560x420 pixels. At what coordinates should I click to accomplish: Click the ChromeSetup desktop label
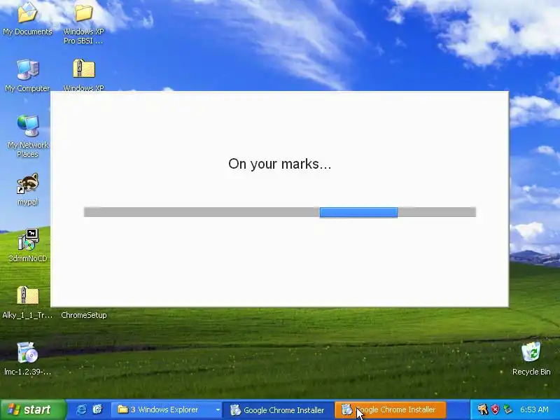click(x=84, y=315)
